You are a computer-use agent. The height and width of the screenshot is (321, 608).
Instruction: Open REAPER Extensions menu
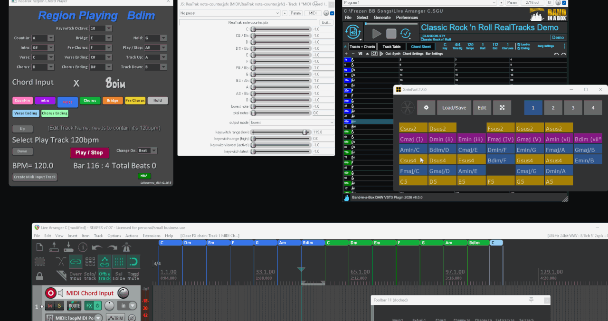click(x=152, y=236)
